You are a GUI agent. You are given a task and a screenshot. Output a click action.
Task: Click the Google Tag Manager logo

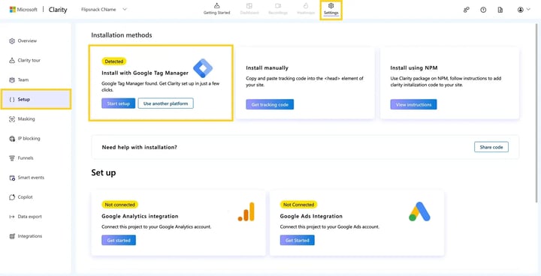(x=203, y=68)
